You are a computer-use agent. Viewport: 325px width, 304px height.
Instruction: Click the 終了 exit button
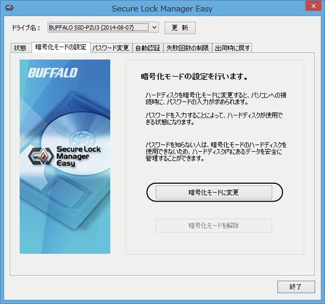click(x=296, y=287)
